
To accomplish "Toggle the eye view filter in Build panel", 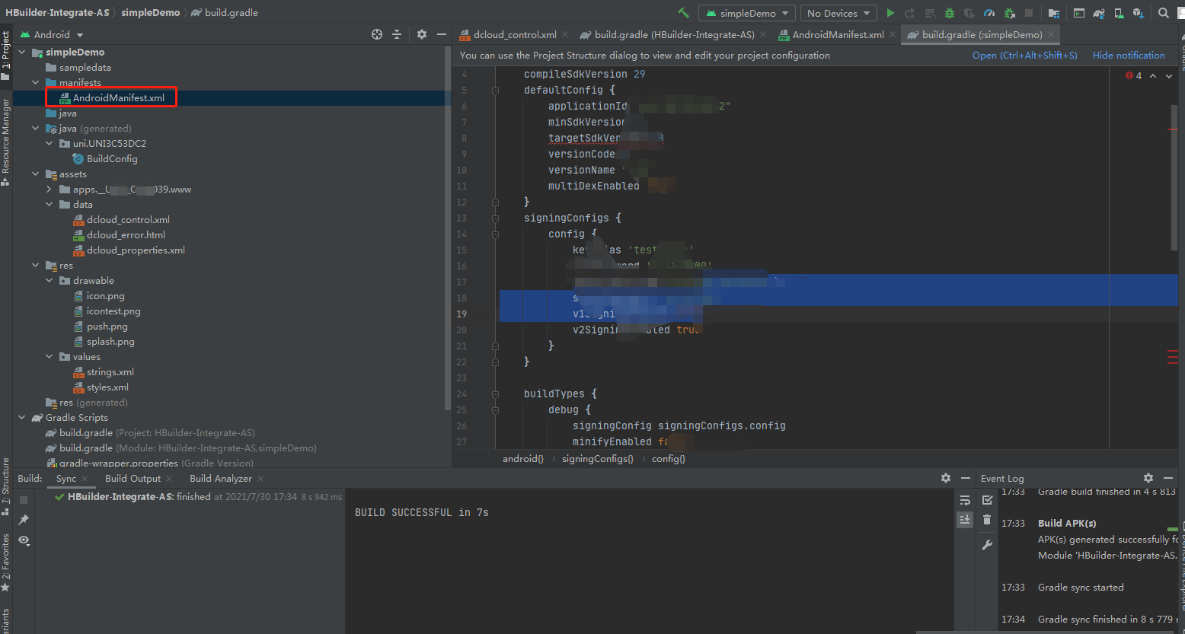I will pyautogui.click(x=24, y=540).
